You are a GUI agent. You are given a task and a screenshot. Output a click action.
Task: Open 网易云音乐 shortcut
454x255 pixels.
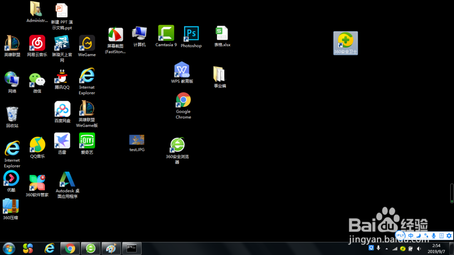[x=37, y=46]
